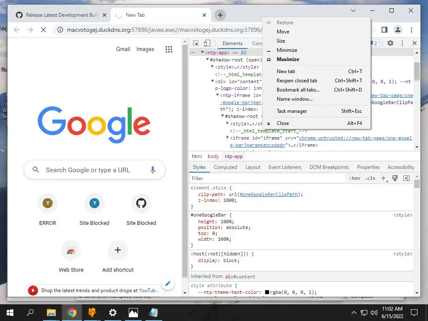The image size is (428, 321).
Task: Open a new tab with plus button
Action: tap(220, 15)
